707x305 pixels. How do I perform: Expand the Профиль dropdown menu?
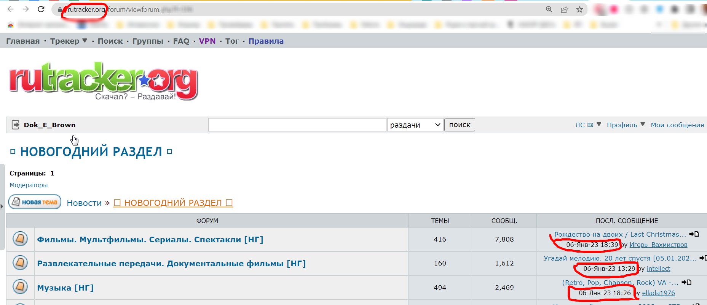(x=626, y=125)
